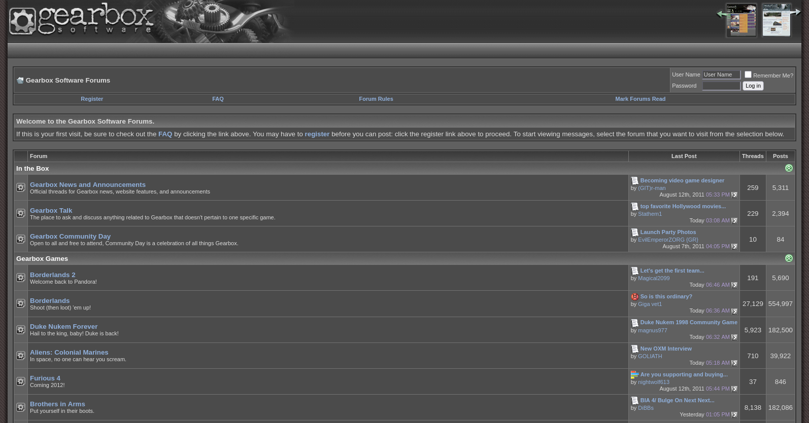Follow the register link in welcome message
This screenshot has width=809, height=423.
pos(317,134)
